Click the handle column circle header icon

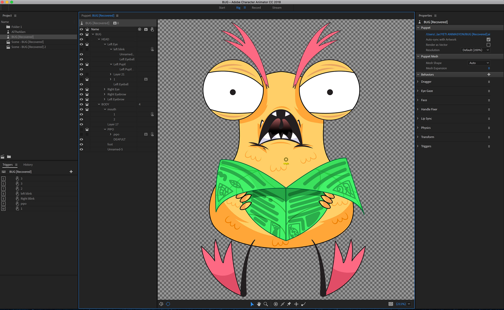click(140, 29)
